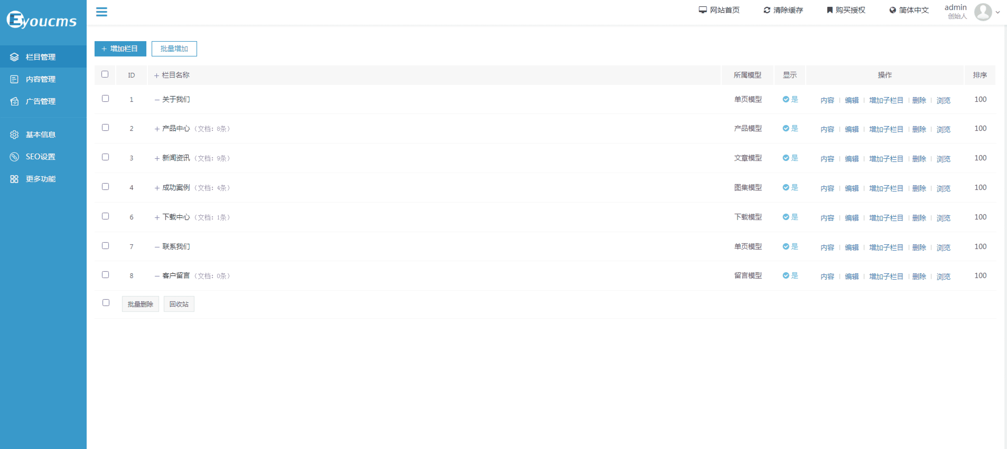Click 删除 link for 客户留言
Screen dimensions: 1007x449
[919, 276]
